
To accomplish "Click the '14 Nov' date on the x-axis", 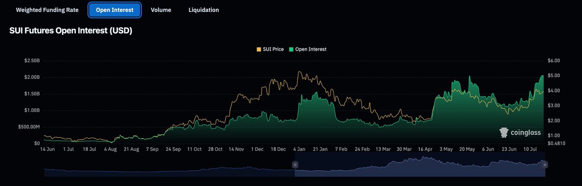I will [x=236, y=150].
